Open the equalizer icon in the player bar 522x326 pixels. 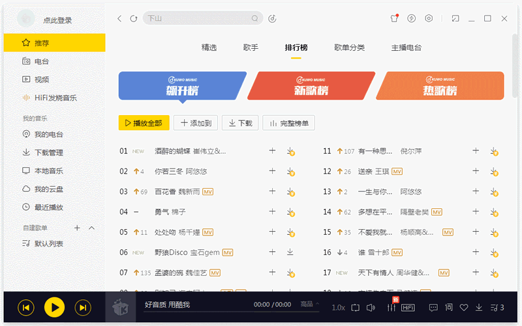392,307
